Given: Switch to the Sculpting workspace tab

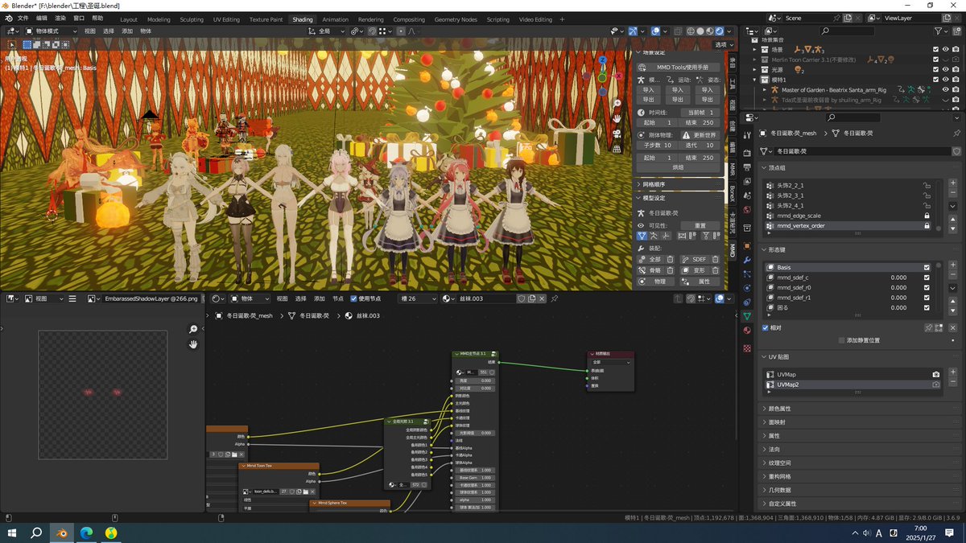Looking at the screenshot, I should [192, 19].
